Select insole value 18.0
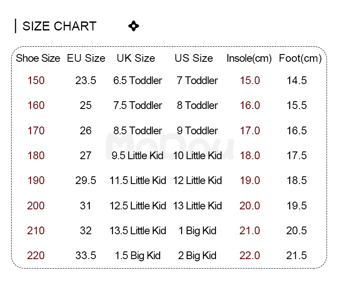The image size is (339, 287). pyautogui.click(x=250, y=155)
